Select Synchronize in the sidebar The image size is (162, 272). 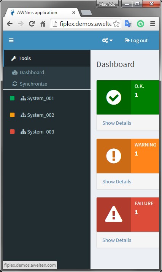(x=30, y=84)
